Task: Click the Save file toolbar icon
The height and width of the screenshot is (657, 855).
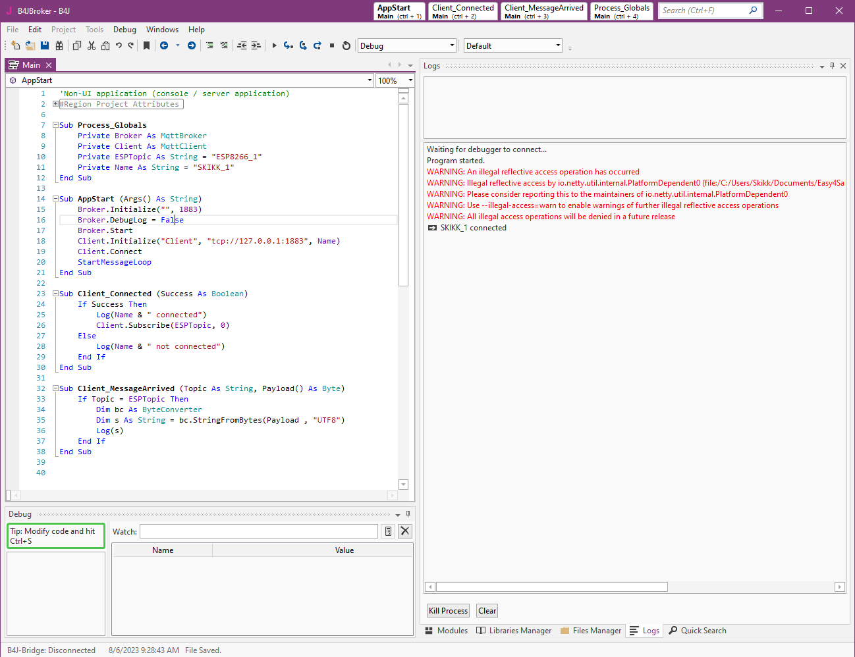Action: [45, 45]
